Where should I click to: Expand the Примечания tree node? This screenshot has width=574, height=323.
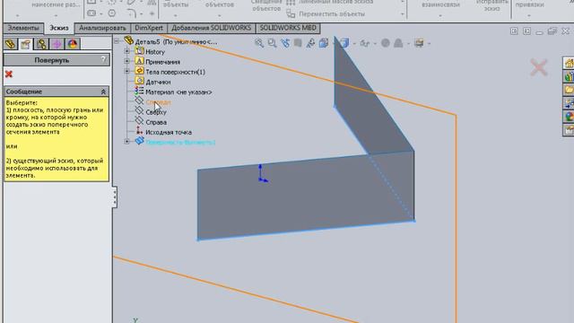[x=127, y=62]
